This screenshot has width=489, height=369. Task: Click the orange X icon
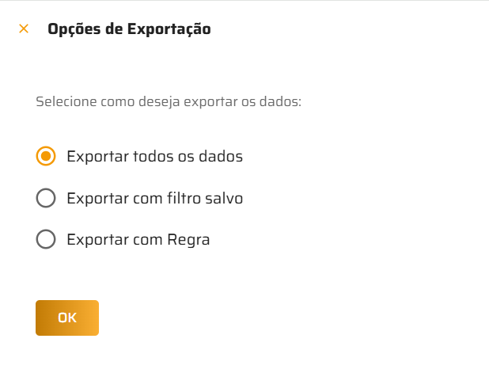[24, 29]
